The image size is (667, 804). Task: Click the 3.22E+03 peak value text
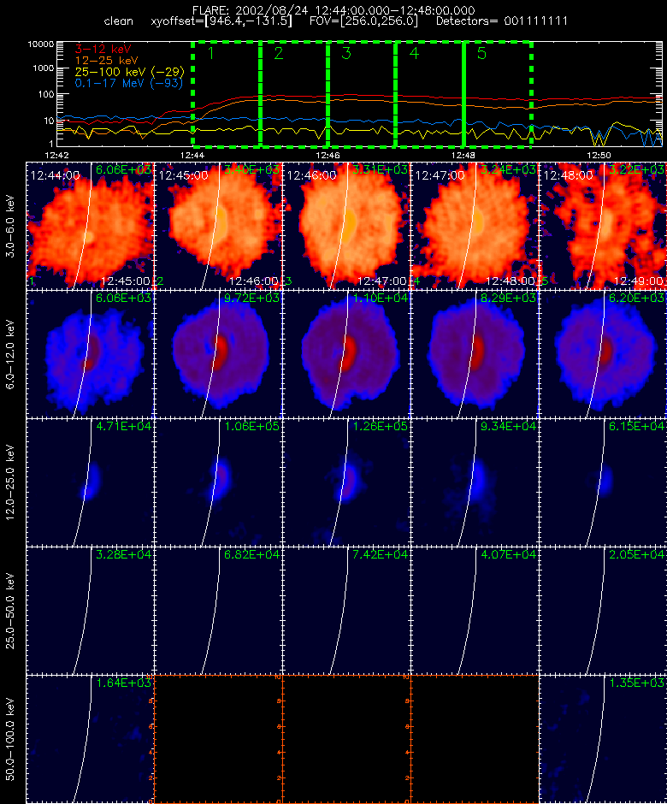click(636, 169)
